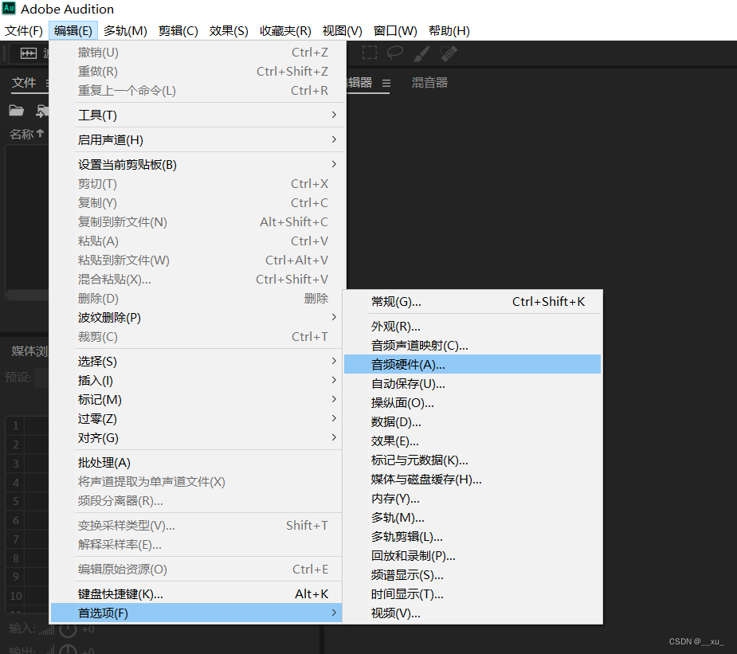Open 频谱显示(S)... preferences

[472, 575]
